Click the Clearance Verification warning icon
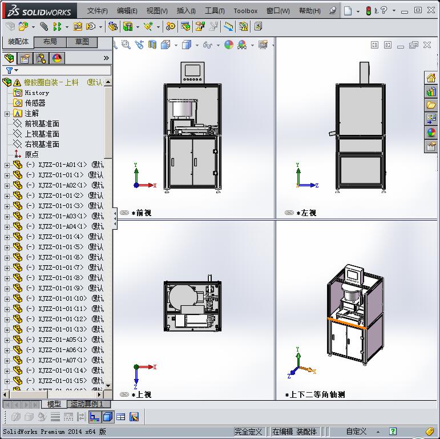The width and height of the screenshot is (440, 439). point(243,27)
